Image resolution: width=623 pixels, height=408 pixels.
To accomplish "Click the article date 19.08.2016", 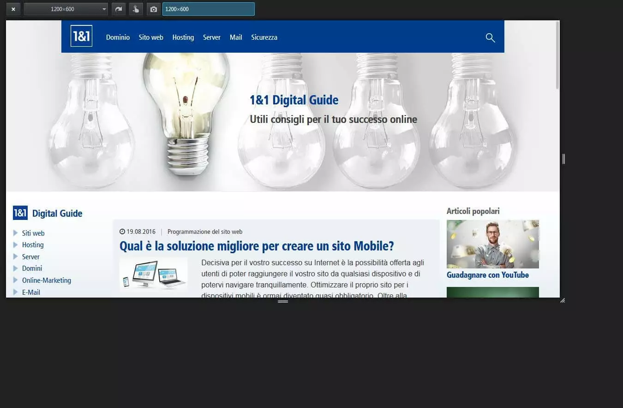I will [141, 231].
